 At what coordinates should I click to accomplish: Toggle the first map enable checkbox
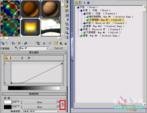(58, 102)
